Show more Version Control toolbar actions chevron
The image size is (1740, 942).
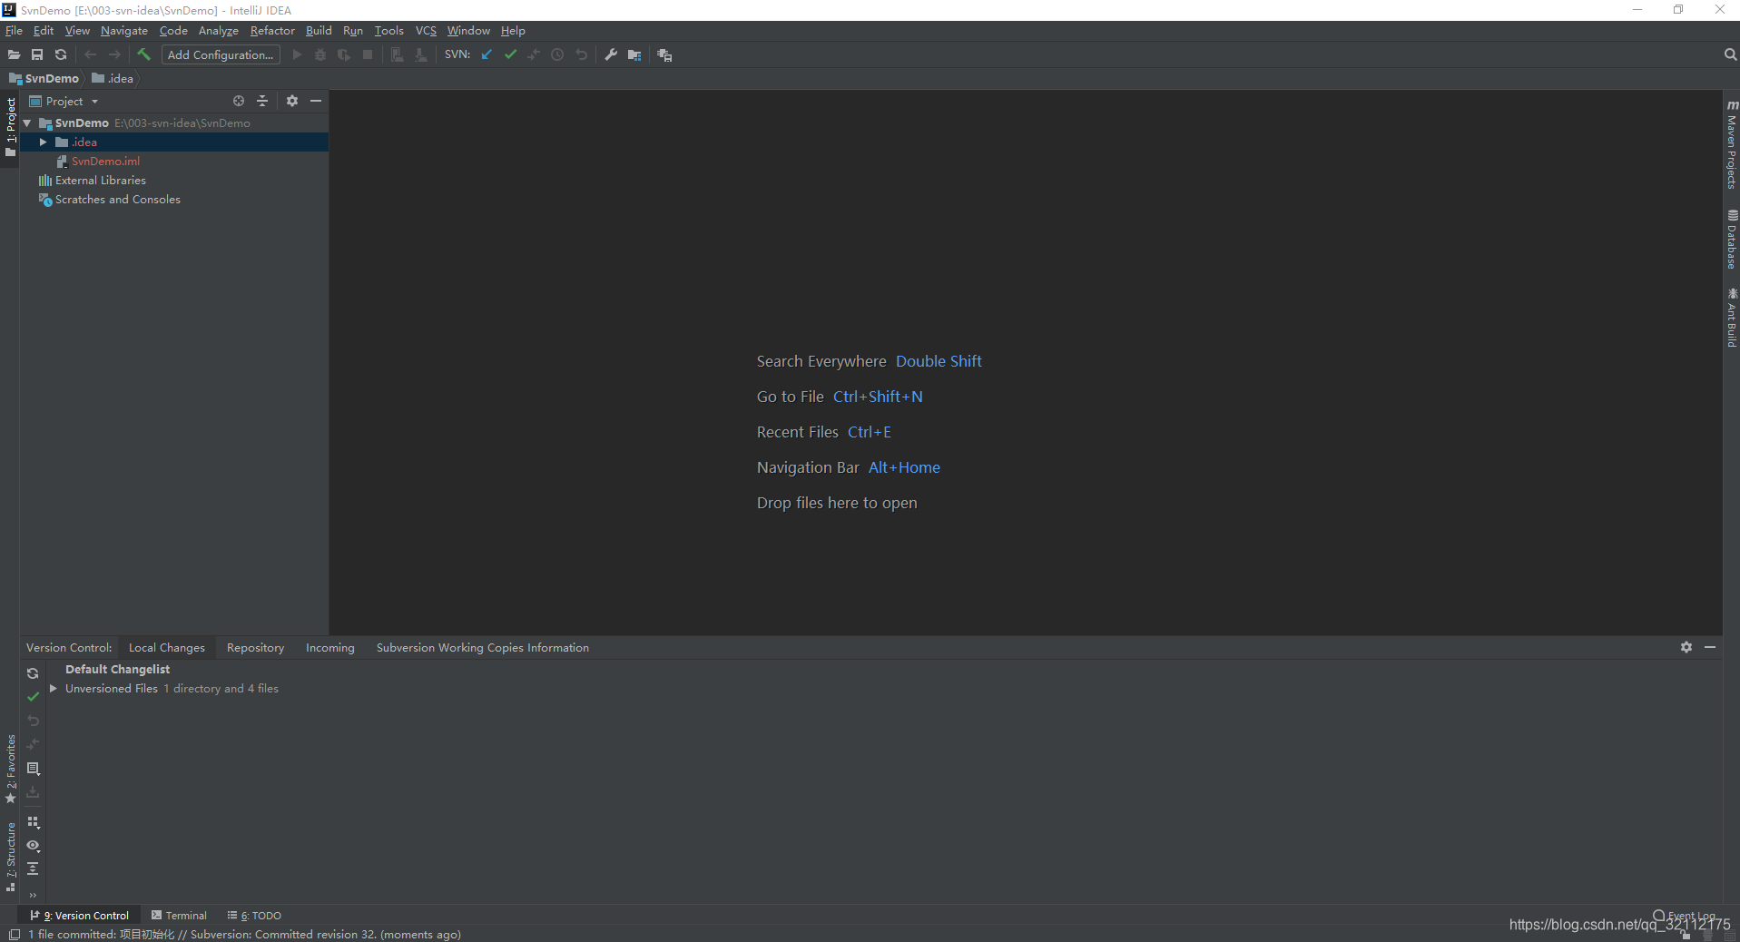click(33, 895)
